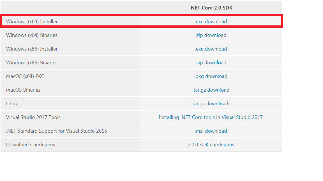Viewport: 323px width, 181px height.
Task: Click the .NET Core 2.0 SDK column header
Action: pos(211,8)
